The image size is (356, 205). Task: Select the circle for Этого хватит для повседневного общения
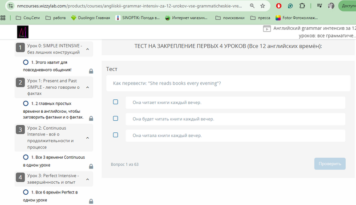(x=26, y=62)
